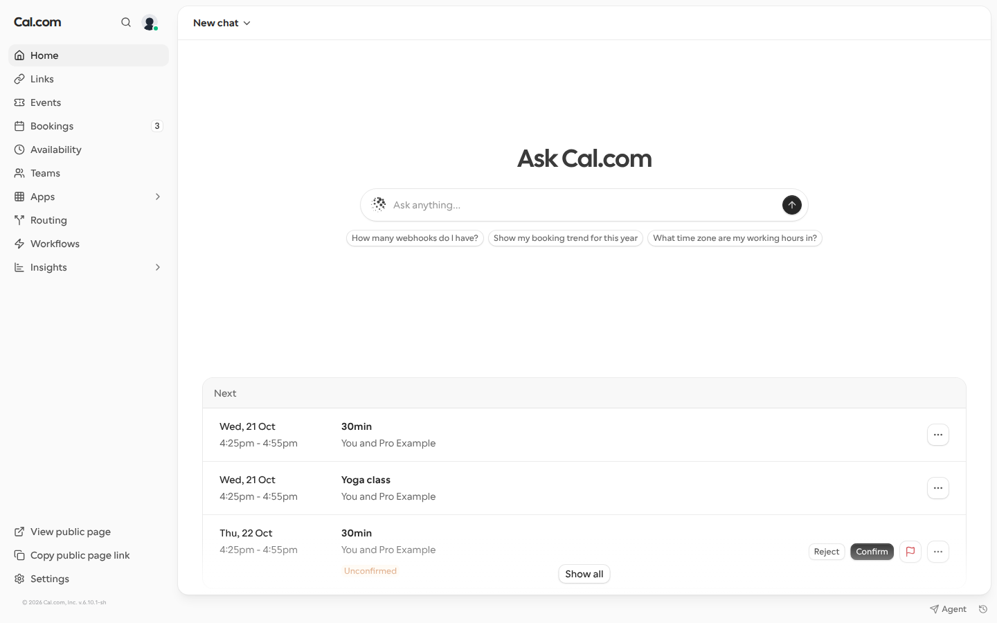Click the View public page external-link icon

pos(19,532)
